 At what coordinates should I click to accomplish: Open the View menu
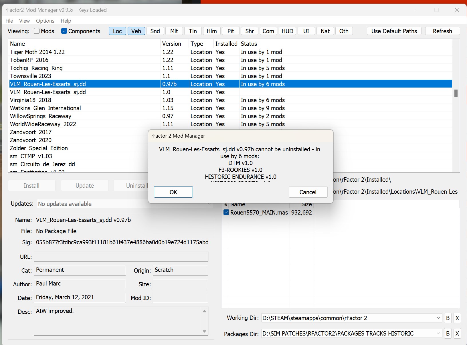point(24,21)
